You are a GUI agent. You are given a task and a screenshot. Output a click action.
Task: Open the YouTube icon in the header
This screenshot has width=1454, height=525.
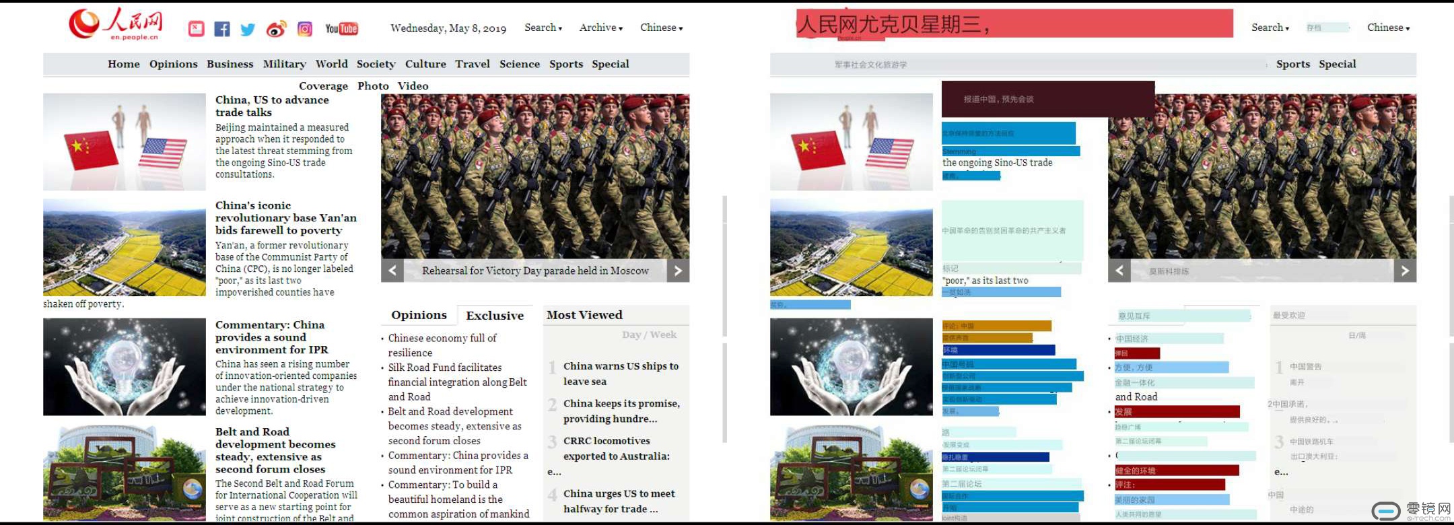341,28
